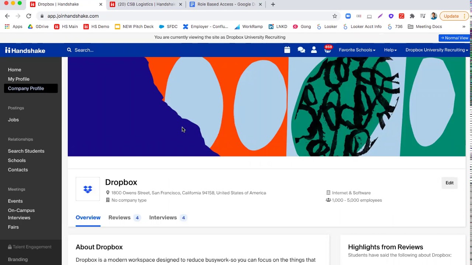Select the Overview tab

(x=88, y=218)
